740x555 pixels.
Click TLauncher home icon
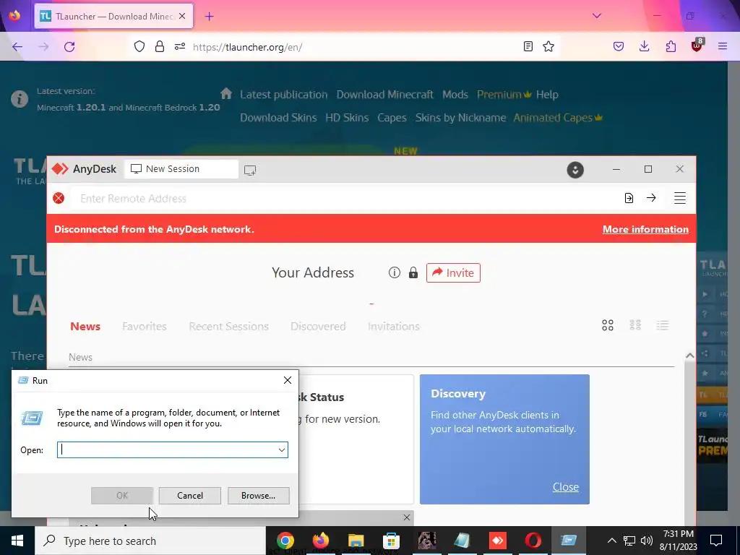click(226, 93)
